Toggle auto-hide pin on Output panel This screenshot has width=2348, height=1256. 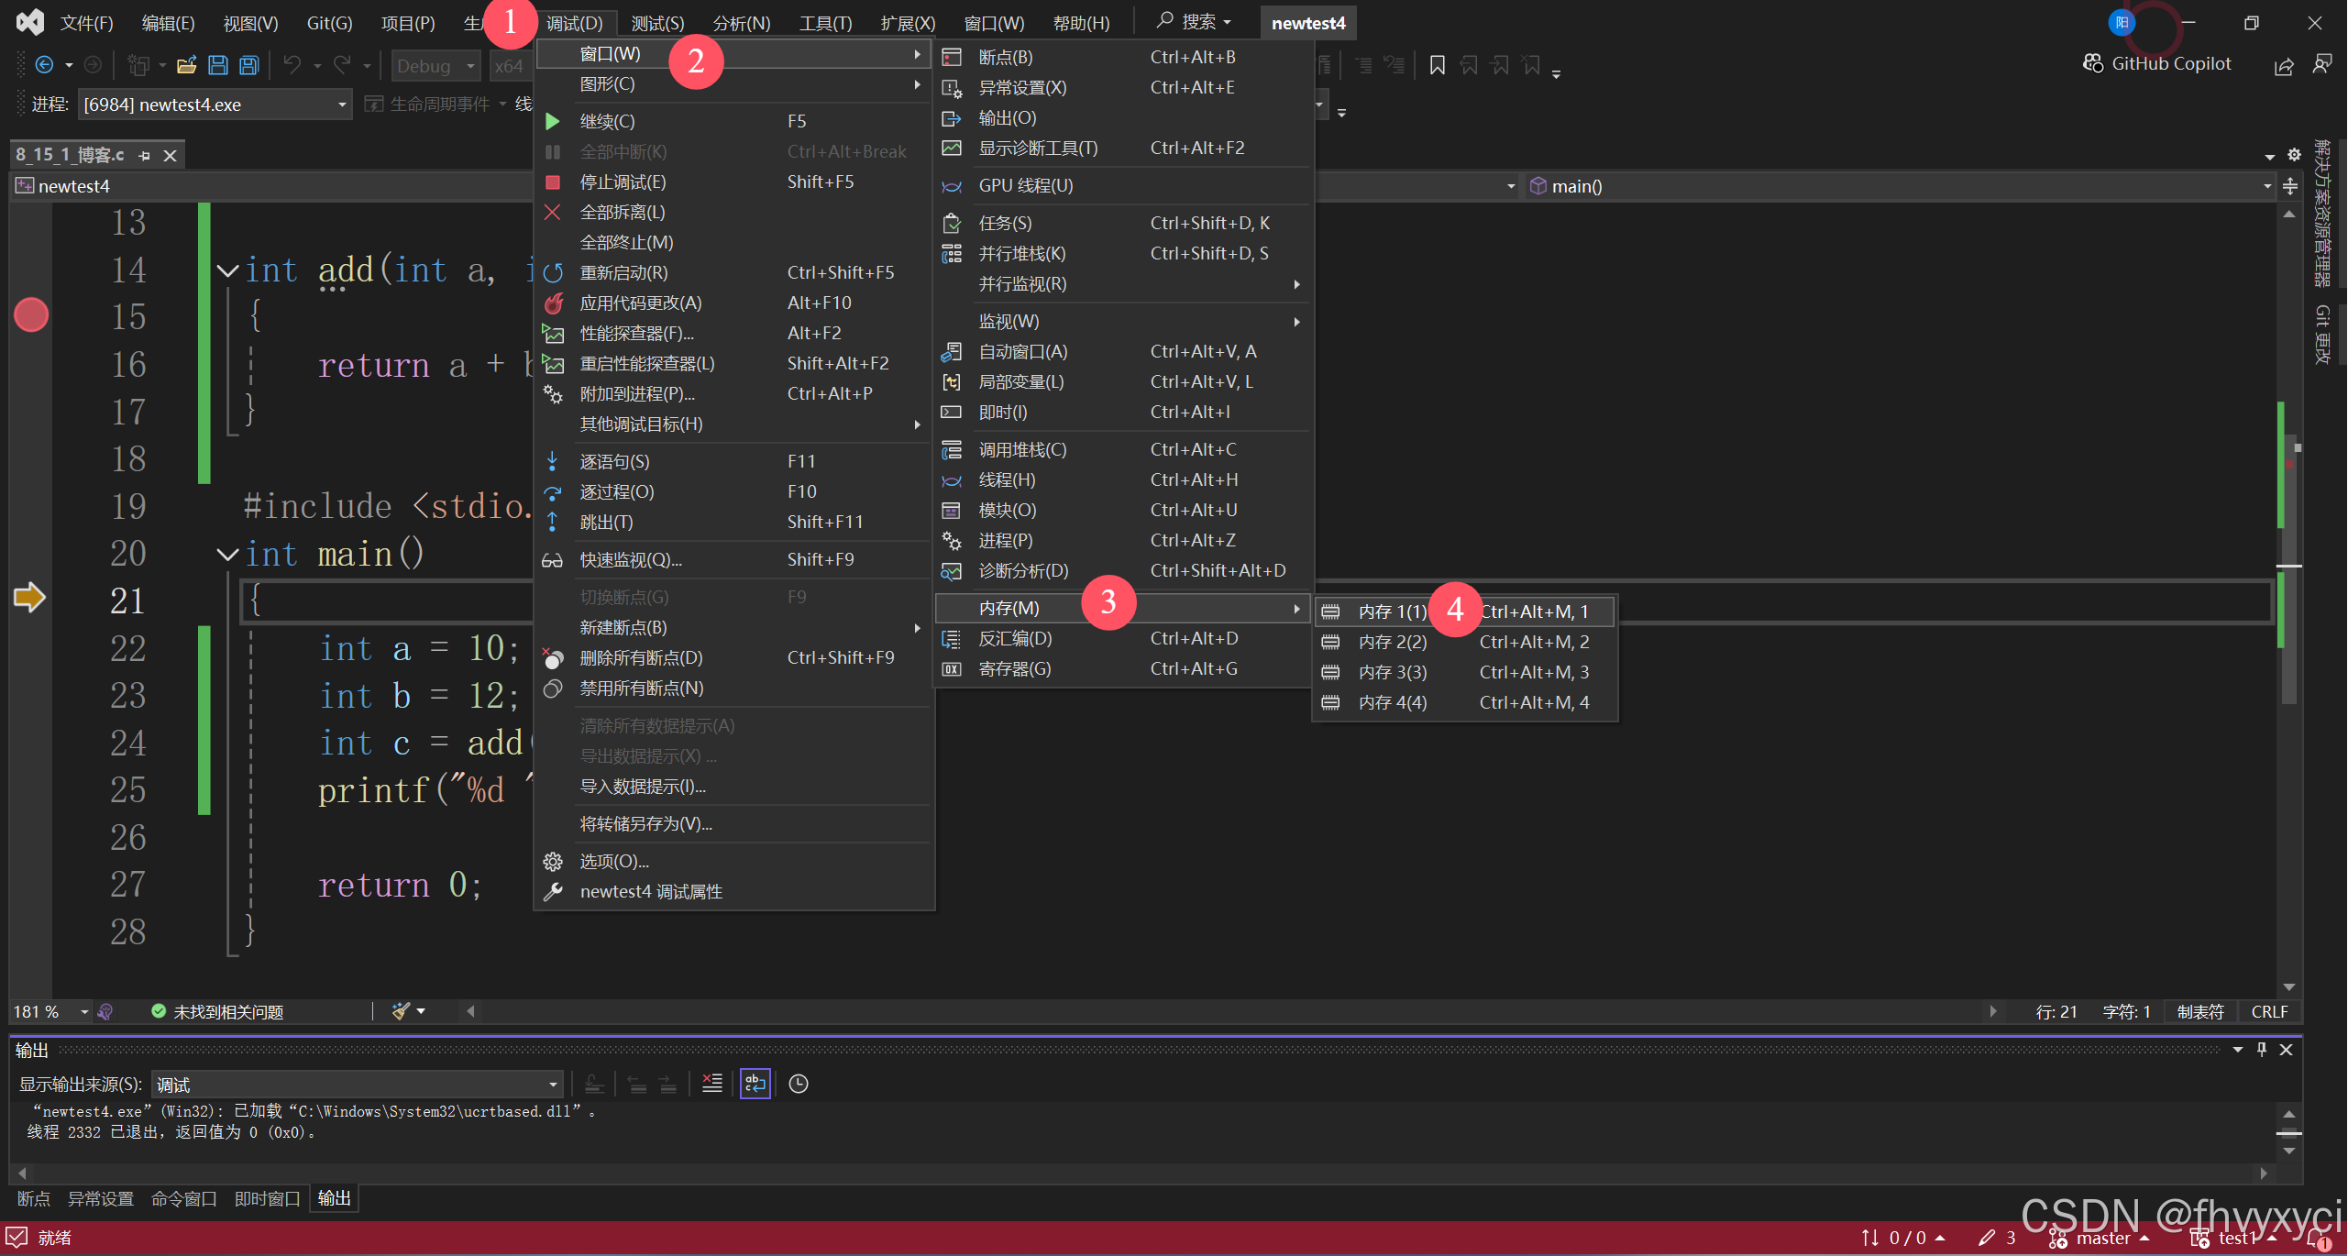pyautogui.click(x=2262, y=1049)
